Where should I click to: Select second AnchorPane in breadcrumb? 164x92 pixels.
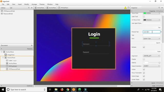click(51, 8)
